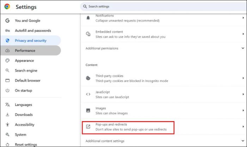Click 'Collapse unwanted requests (recommended)' text
The height and width of the screenshot is (147, 247).
[x=127, y=20]
